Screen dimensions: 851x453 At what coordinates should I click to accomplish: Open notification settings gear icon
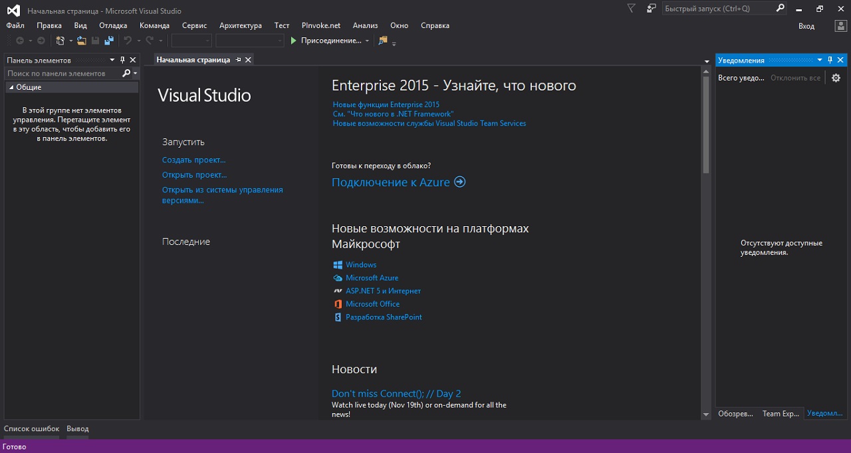pos(836,78)
